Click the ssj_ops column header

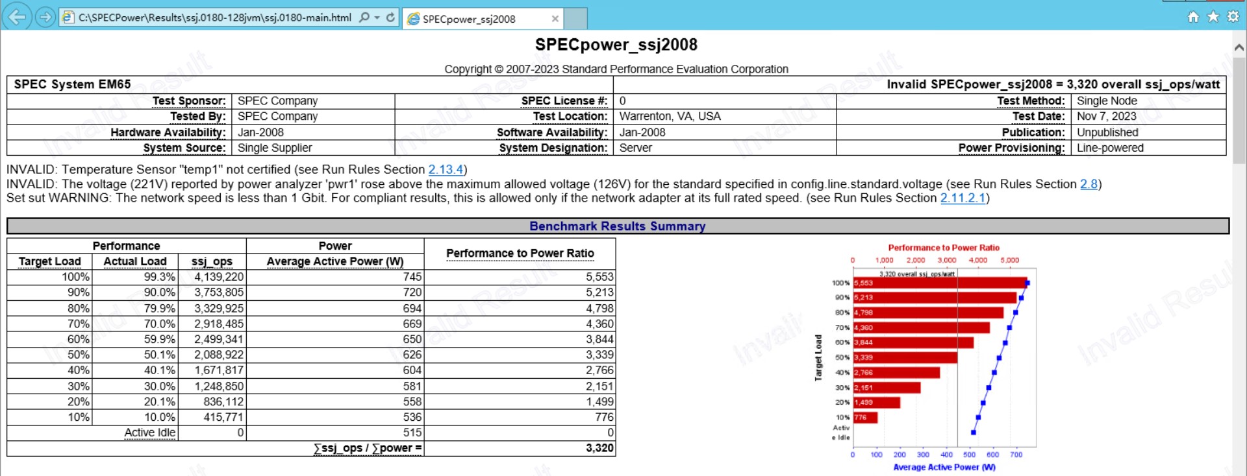tap(212, 261)
